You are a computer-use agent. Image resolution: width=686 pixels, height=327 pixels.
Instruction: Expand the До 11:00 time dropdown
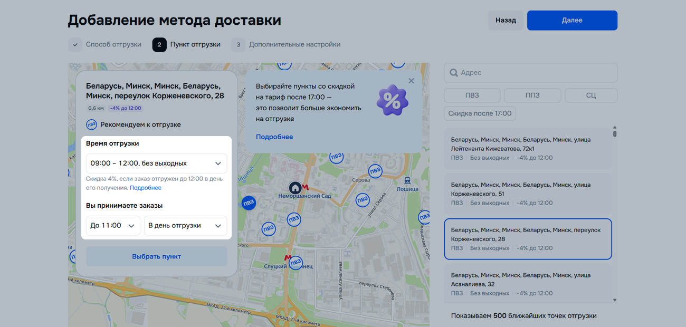coord(113,226)
